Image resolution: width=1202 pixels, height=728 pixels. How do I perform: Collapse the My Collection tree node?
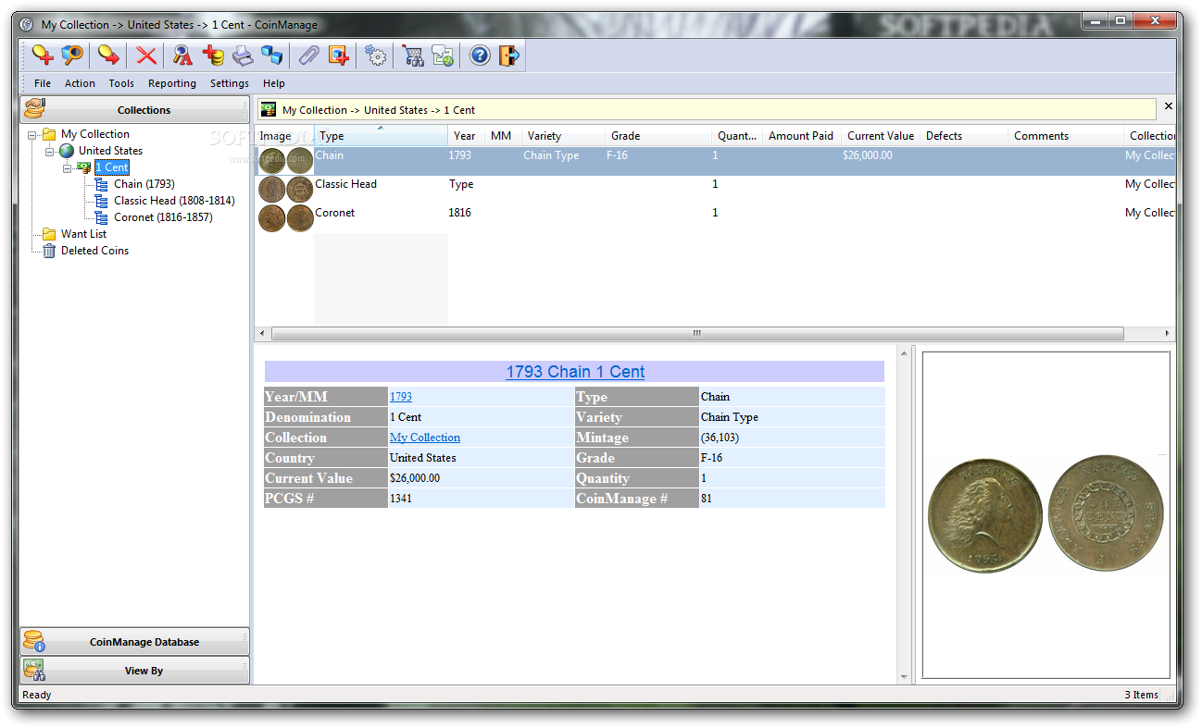pyautogui.click(x=32, y=134)
